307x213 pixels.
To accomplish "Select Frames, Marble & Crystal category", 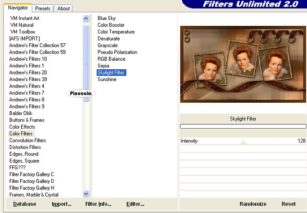I will (x=34, y=195).
